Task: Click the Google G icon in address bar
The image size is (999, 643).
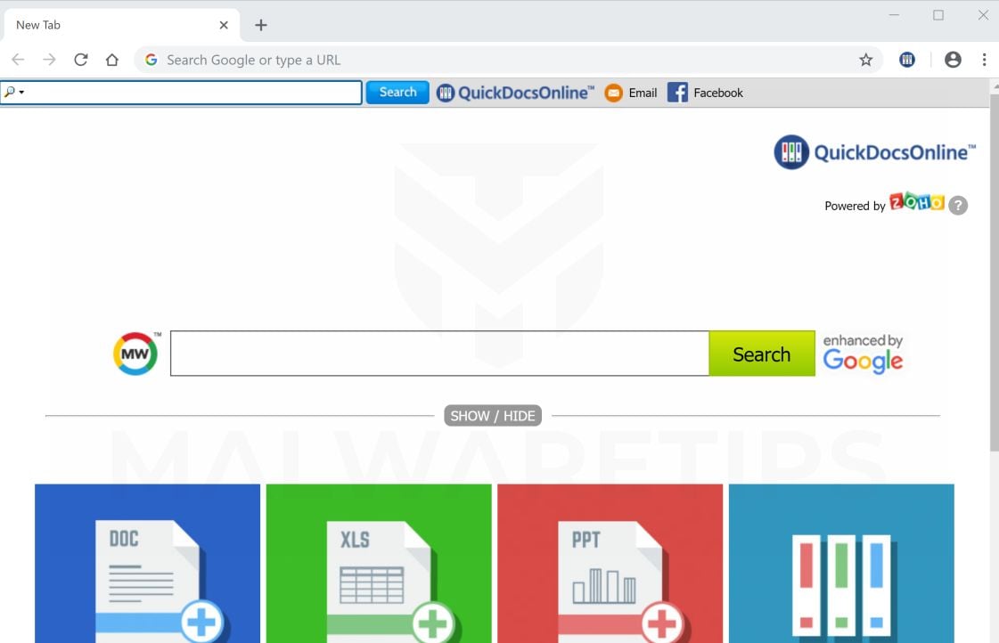Action: point(151,60)
